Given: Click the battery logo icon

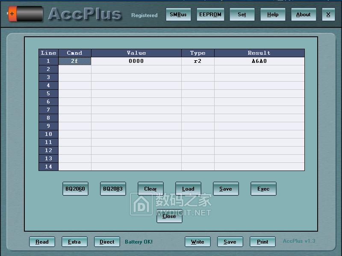Looking at the screenshot, I should (x=25, y=14).
